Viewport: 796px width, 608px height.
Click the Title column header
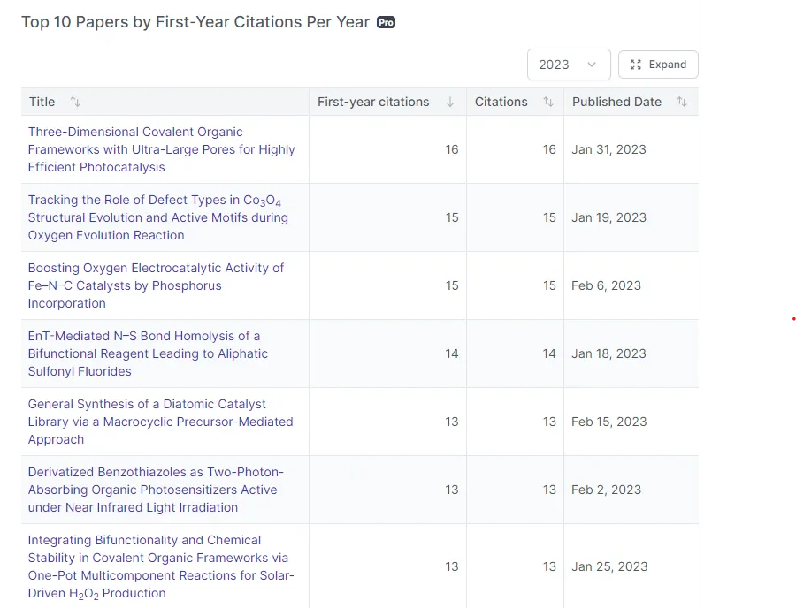click(42, 102)
